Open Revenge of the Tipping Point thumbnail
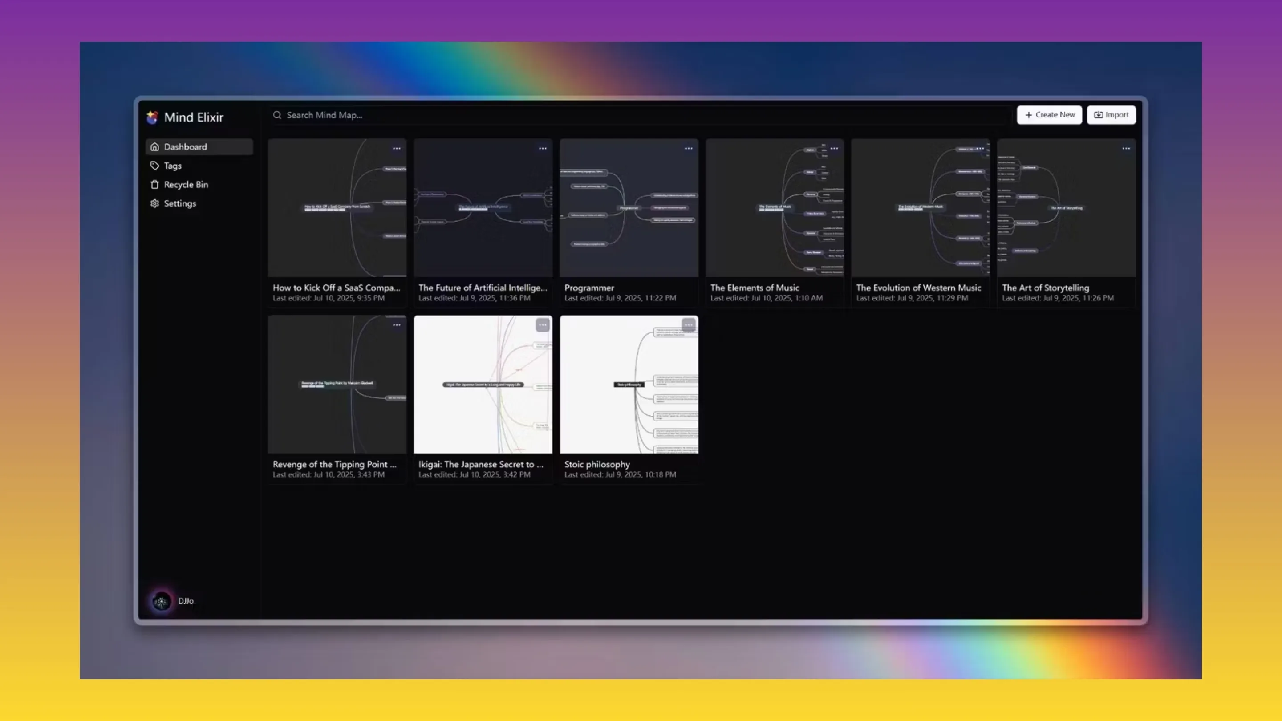1282x721 pixels. 337,385
